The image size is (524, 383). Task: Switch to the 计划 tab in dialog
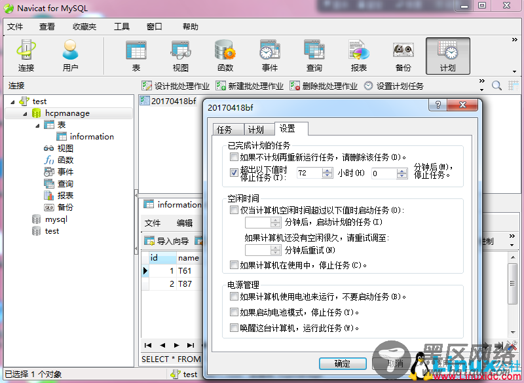pyautogui.click(x=259, y=129)
